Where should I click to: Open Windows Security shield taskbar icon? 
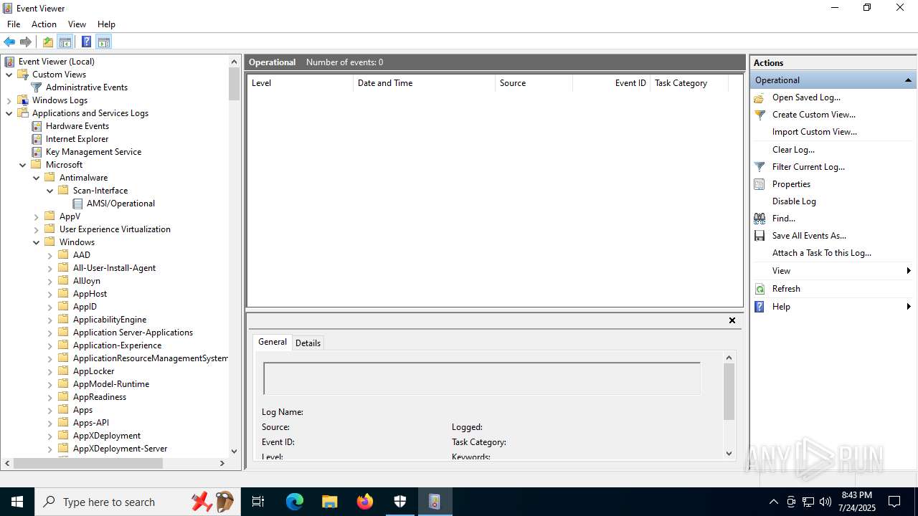point(399,502)
